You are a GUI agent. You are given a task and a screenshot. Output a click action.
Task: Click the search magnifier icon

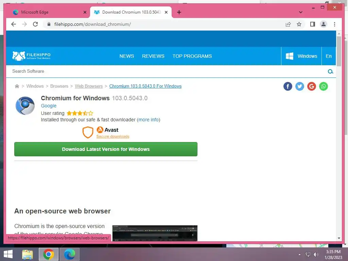pyautogui.click(x=330, y=71)
